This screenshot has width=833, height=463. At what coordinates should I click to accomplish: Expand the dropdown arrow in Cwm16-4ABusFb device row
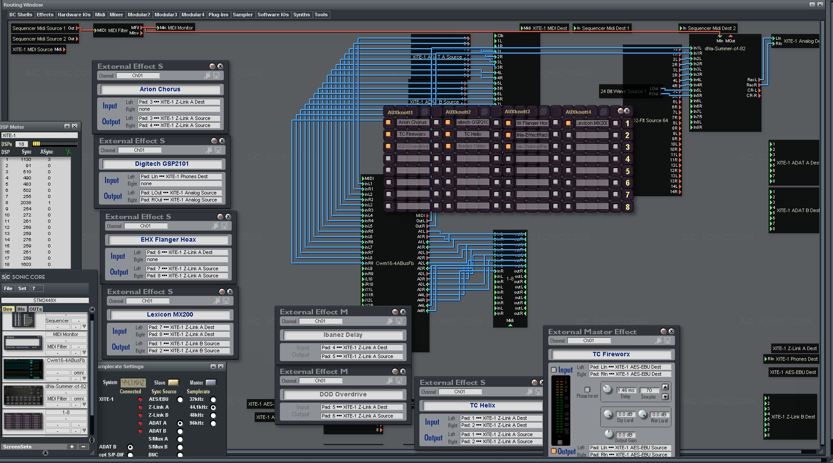click(84, 378)
